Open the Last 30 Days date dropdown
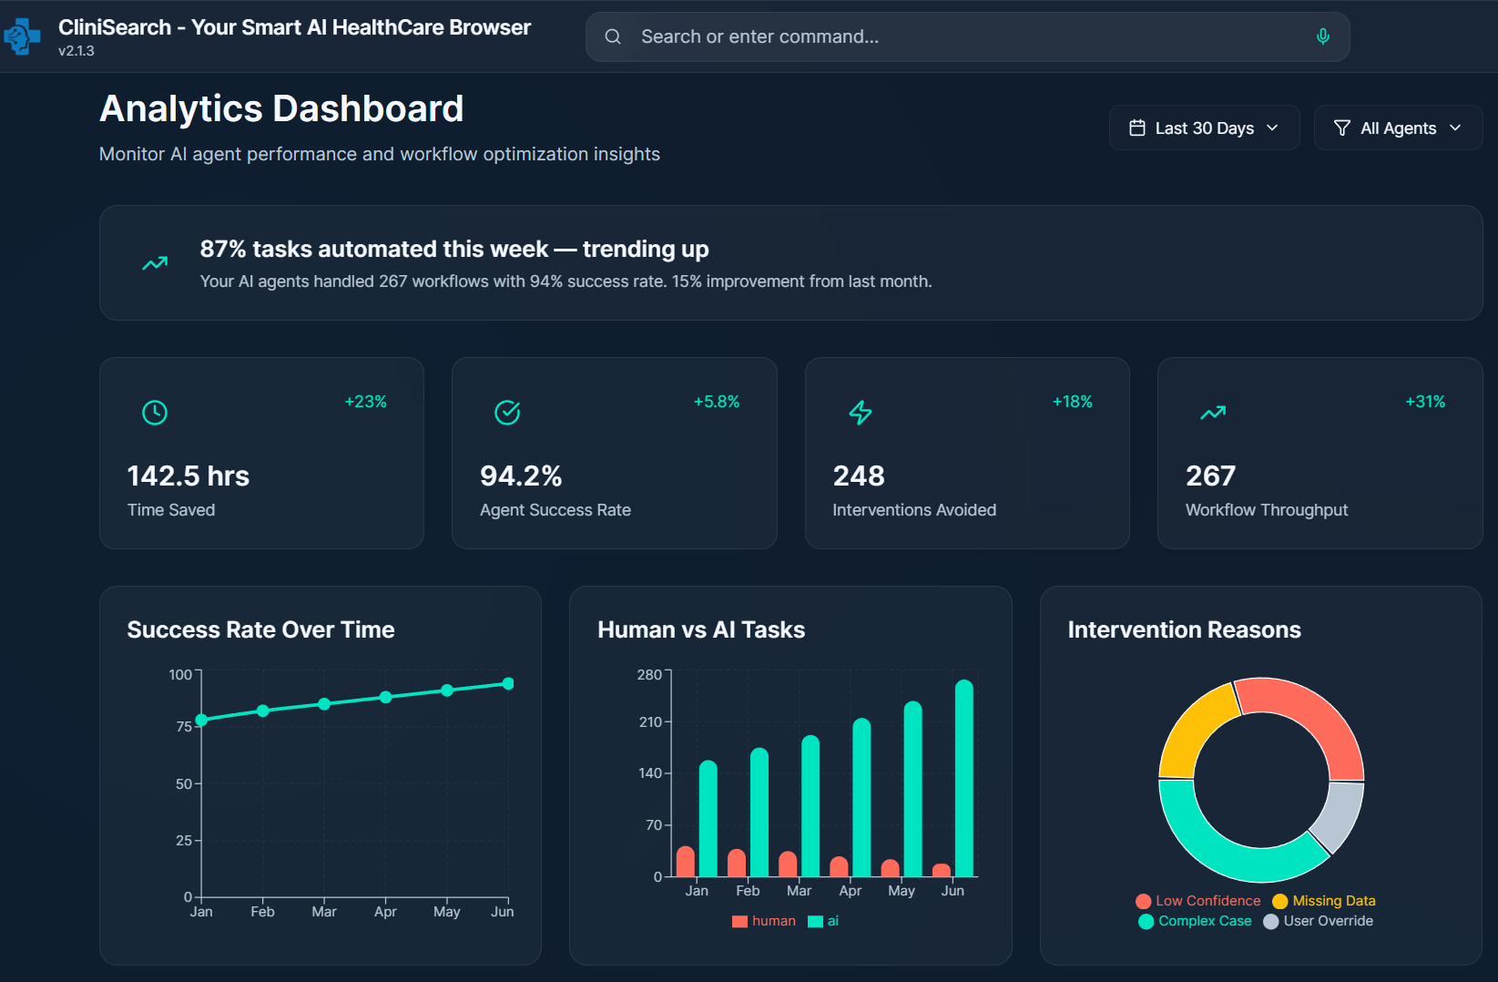The height and width of the screenshot is (982, 1498). [1203, 128]
